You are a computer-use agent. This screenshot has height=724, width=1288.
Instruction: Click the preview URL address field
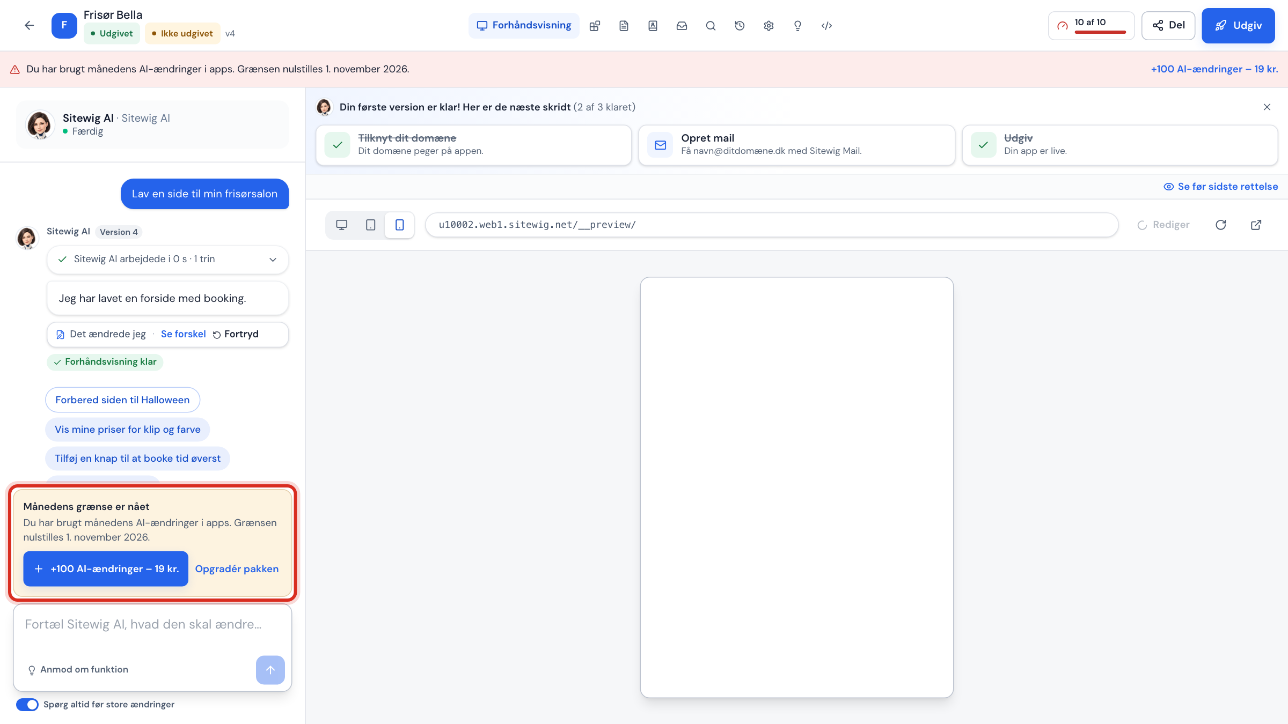[x=771, y=225]
